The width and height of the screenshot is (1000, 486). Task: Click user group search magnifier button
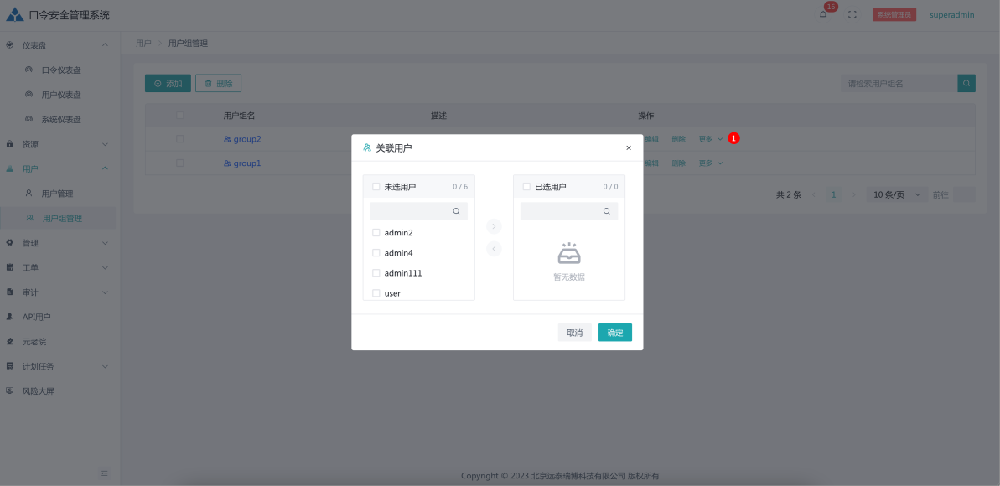[x=966, y=83]
